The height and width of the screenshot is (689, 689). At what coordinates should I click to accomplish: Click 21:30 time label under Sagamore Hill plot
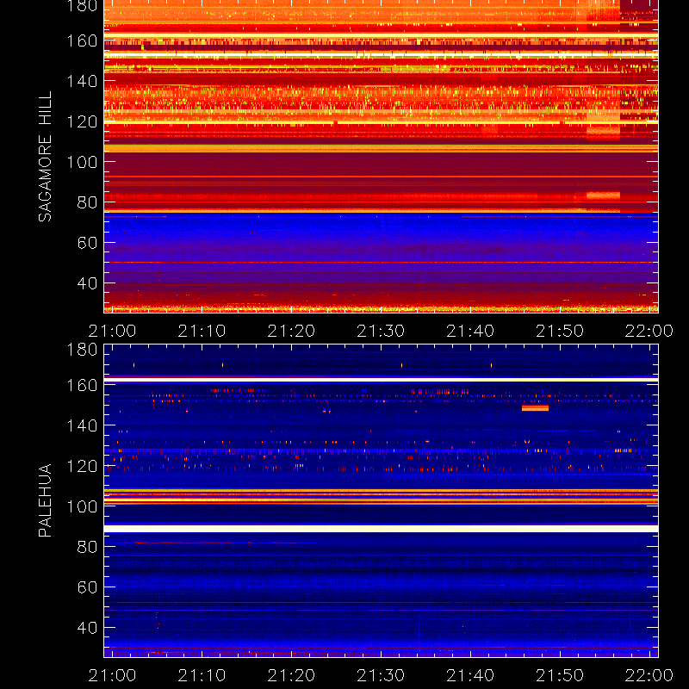tap(381, 331)
